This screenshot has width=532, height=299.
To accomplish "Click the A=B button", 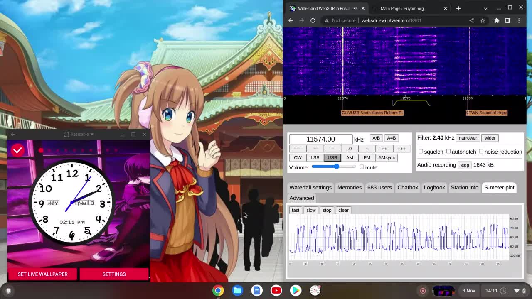I will [392, 138].
